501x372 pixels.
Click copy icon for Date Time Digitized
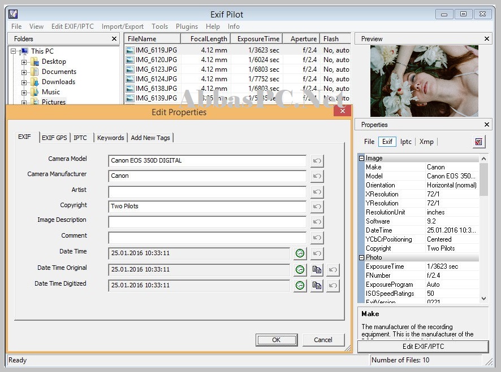pos(317,285)
